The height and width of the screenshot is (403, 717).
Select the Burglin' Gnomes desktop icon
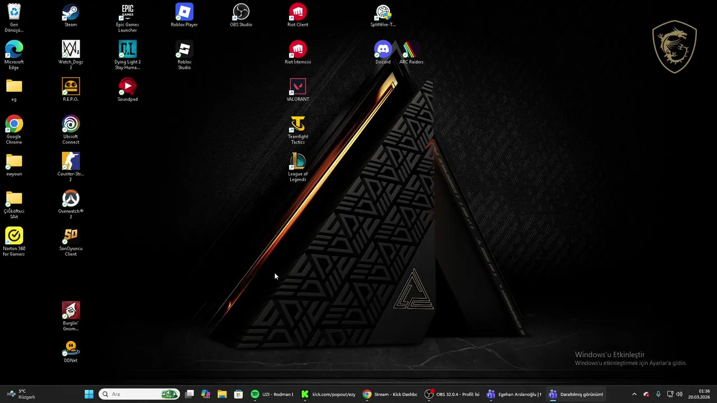tap(71, 316)
